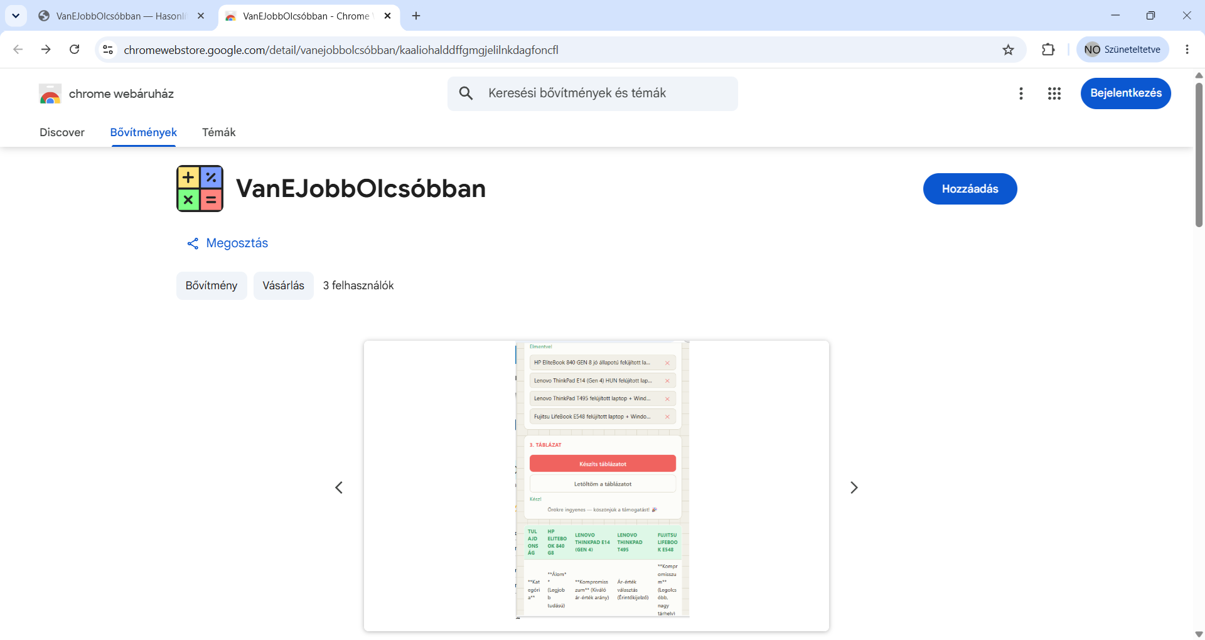Open the Vásárlás category chip

284,285
